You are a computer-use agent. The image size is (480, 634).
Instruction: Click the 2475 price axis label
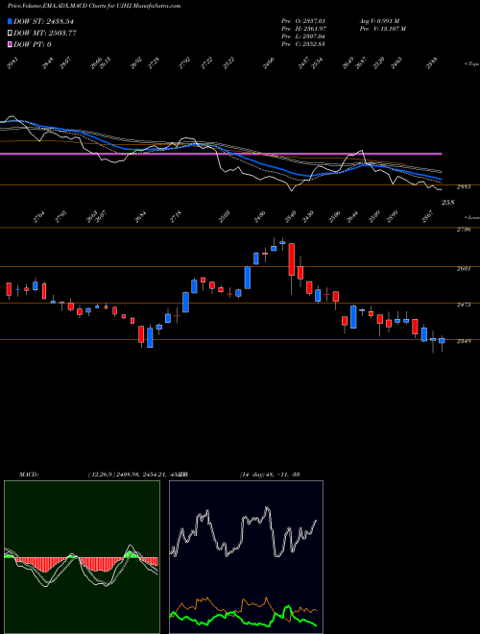coord(464,305)
